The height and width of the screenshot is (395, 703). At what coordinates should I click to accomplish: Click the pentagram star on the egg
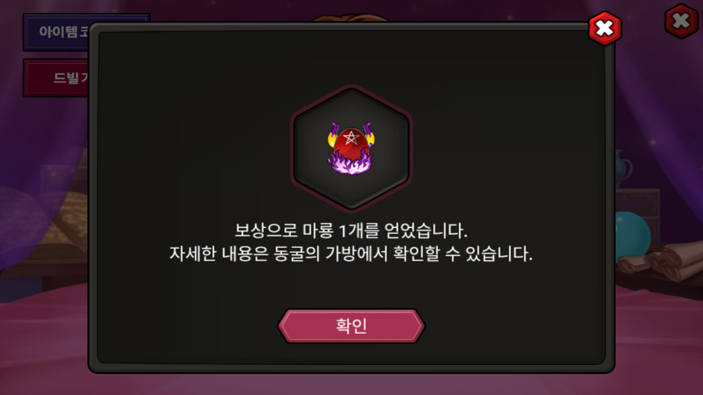point(351,138)
